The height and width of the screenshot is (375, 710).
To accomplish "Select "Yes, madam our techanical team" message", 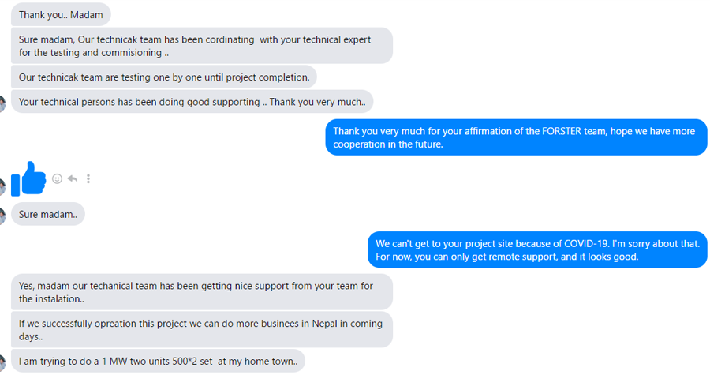I will click(201, 292).
